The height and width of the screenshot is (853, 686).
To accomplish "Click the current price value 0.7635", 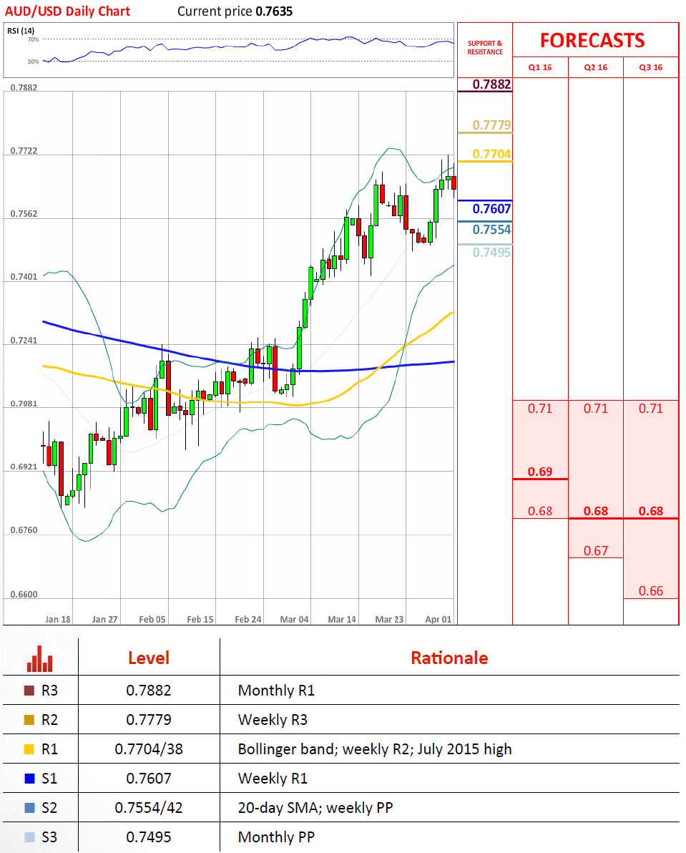I will coord(274,11).
